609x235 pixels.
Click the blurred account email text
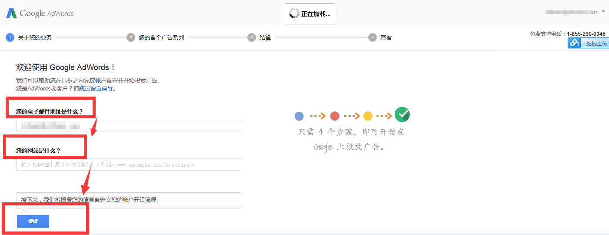(x=570, y=12)
